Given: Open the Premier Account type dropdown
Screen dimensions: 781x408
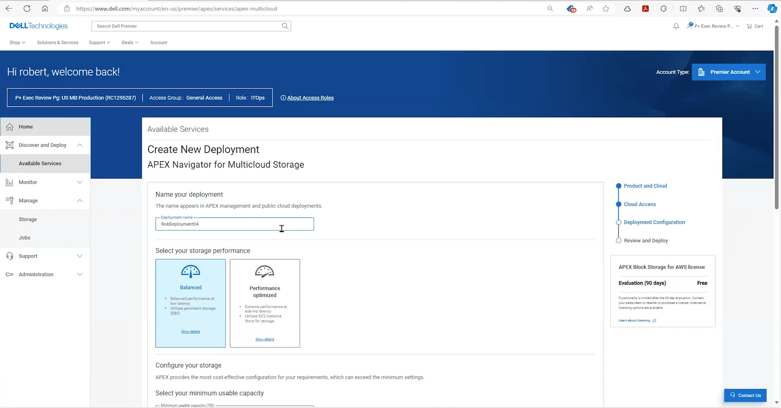Looking at the screenshot, I should point(728,72).
